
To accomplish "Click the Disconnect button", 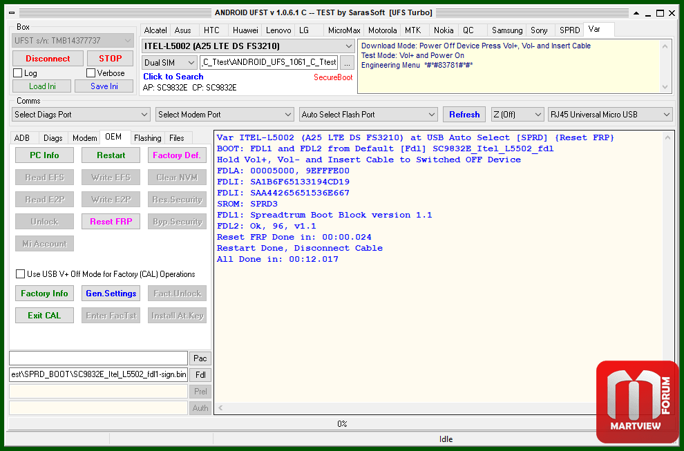I will [48, 59].
